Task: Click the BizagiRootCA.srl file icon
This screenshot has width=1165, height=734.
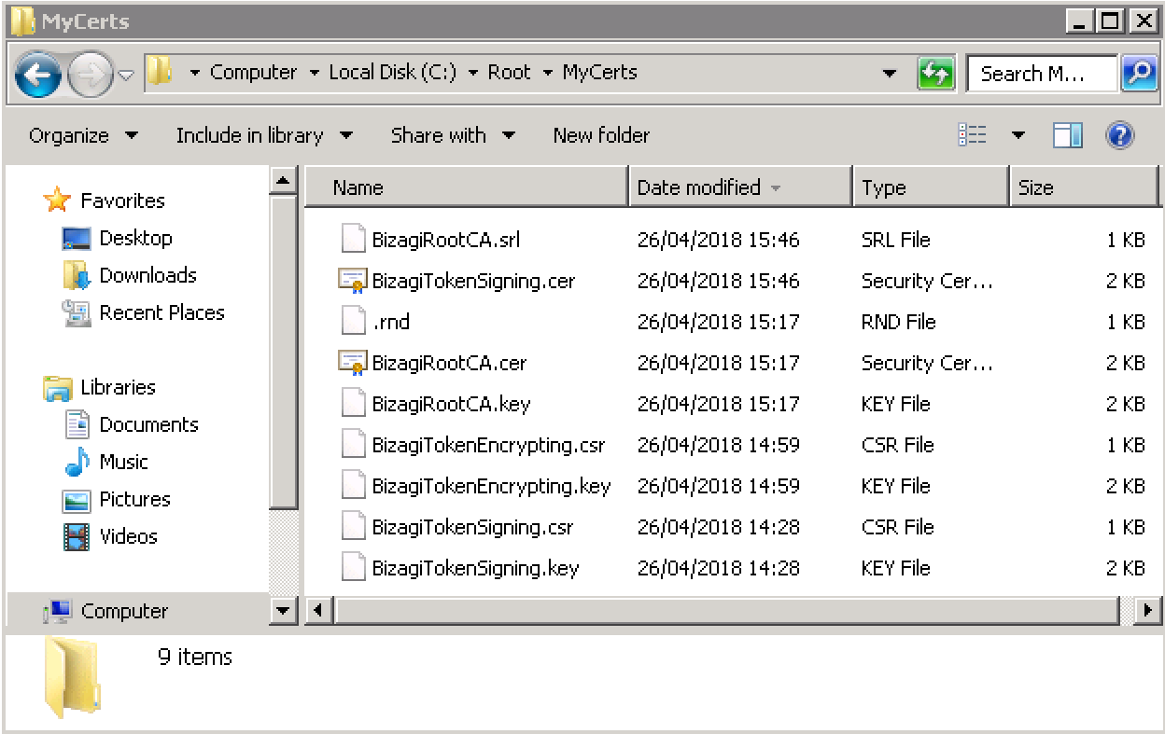Action: coord(353,240)
